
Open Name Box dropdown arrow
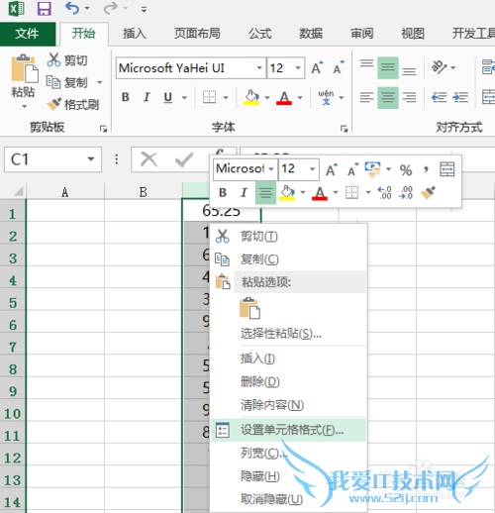pyautogui.click(x=91, y=159)
